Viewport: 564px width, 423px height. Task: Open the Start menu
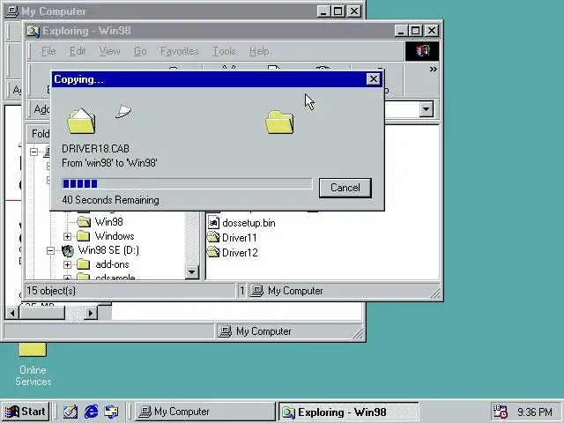pyautogui.click(x=26, y=412)
